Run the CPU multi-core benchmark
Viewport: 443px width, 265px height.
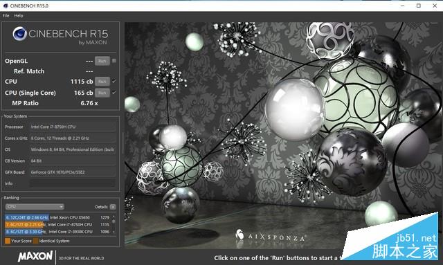click(x=102, y=82)
